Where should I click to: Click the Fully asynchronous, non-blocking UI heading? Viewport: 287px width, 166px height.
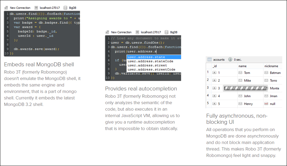(x=237, y=119)
